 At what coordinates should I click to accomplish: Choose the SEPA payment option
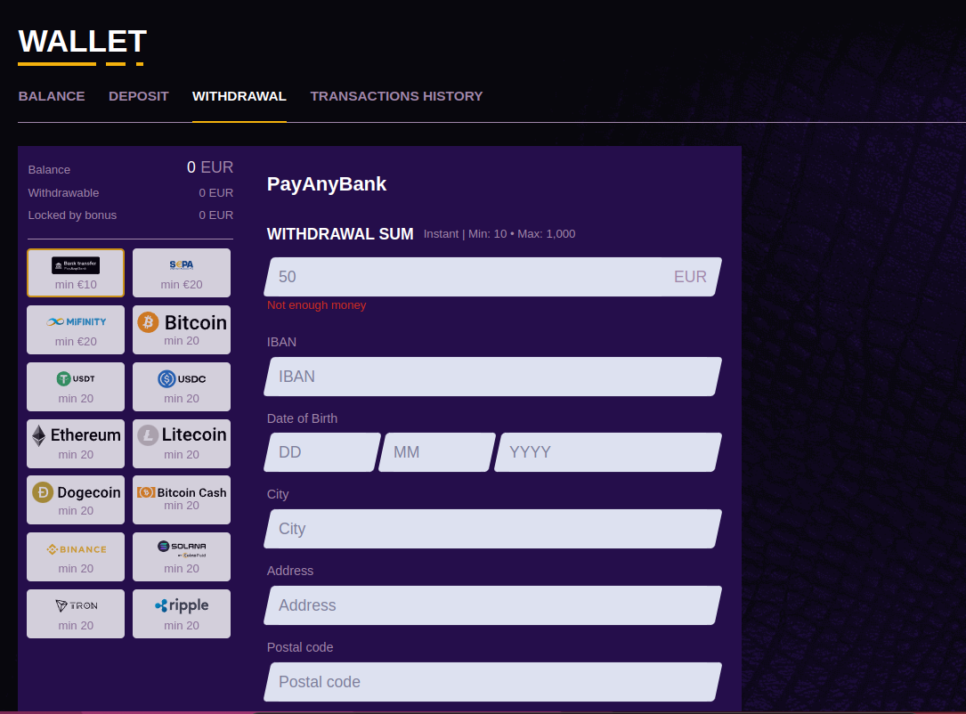pos(182,272)
